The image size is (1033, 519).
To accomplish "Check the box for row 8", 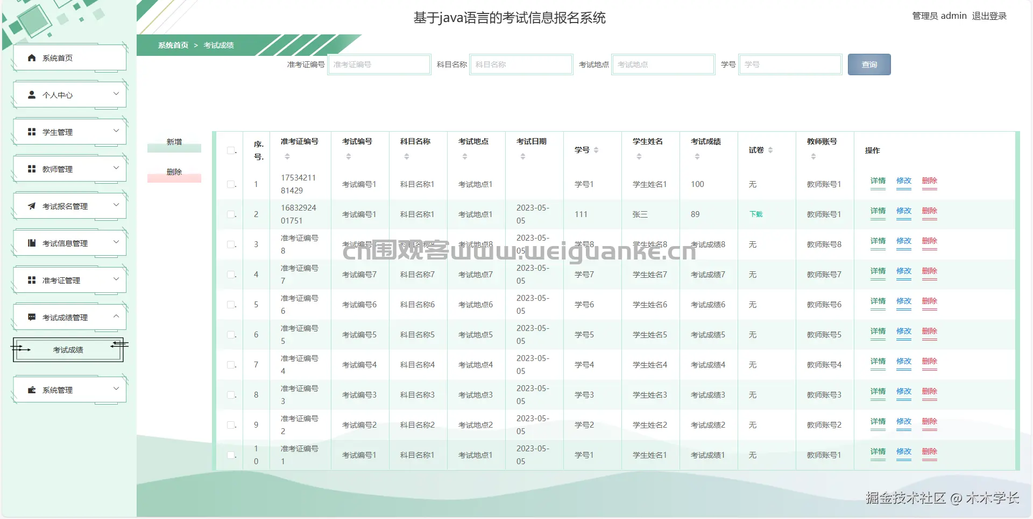I will [231, 395].
